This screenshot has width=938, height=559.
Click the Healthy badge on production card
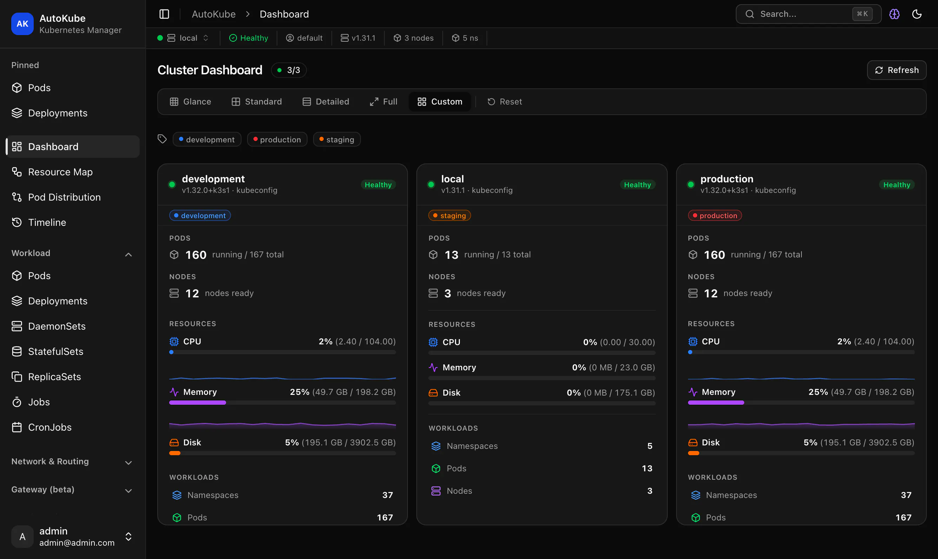point(897,184)
